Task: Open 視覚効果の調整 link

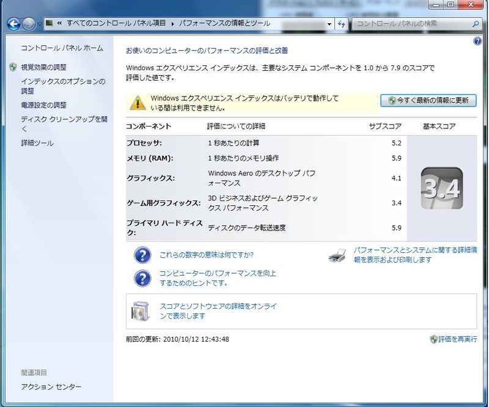Action: click(43, 67)
